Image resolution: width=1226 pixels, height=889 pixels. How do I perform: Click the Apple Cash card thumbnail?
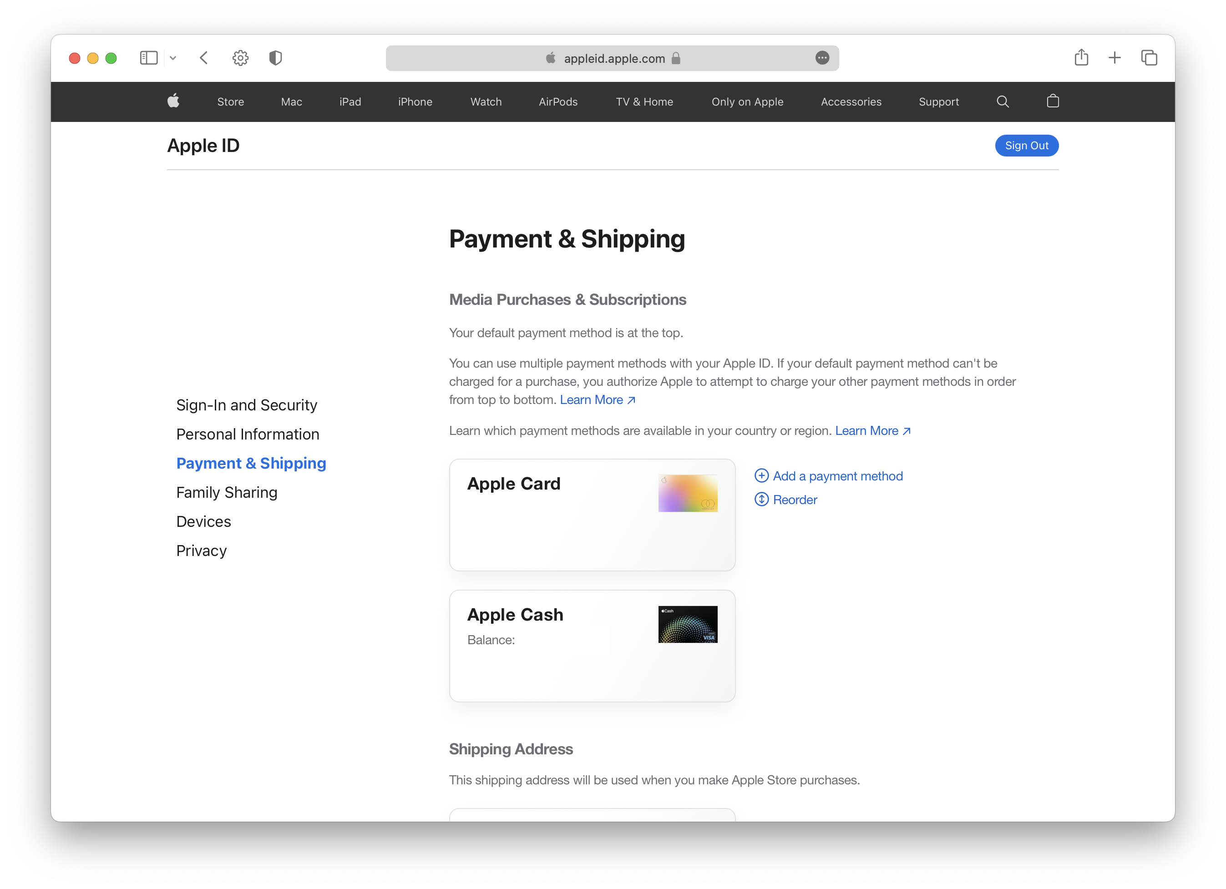pos(688,625)
